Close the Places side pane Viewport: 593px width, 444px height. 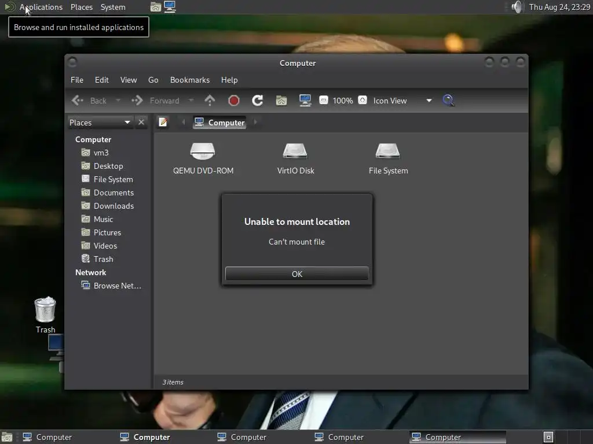141,123
